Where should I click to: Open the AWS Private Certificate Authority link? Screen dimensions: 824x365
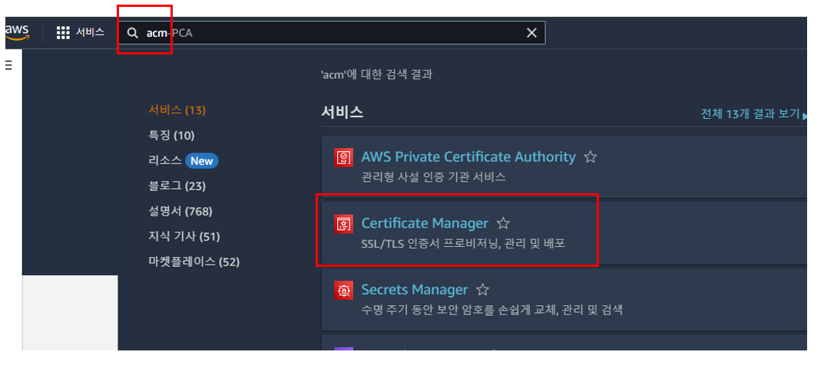coord(468,156)
